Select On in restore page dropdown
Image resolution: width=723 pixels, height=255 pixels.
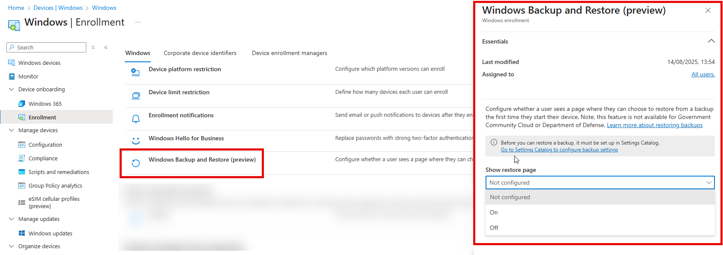click(600, 212)
